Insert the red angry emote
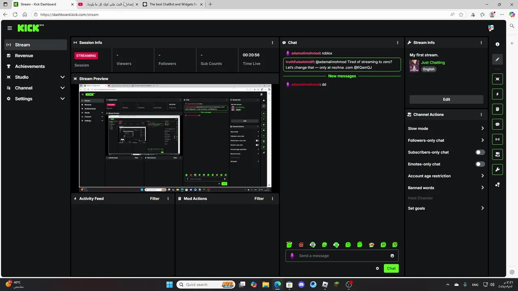Screen dimensions: 518x291 (301, 245)
